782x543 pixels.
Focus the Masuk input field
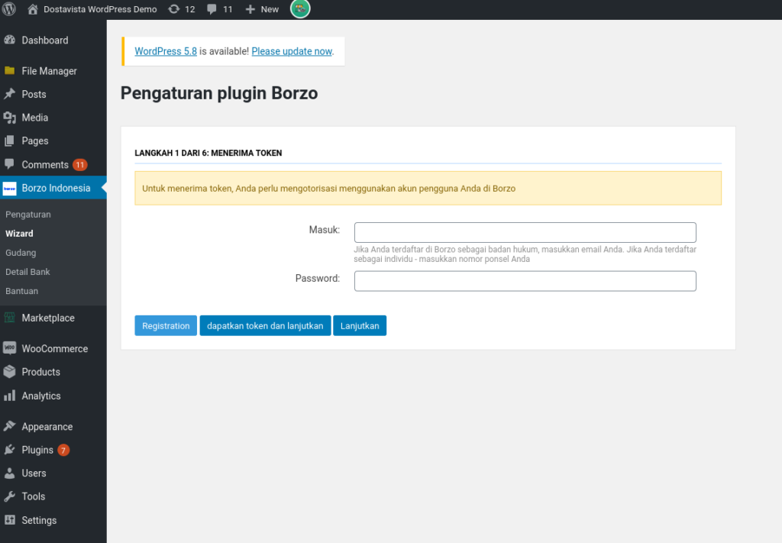(525, 232)
